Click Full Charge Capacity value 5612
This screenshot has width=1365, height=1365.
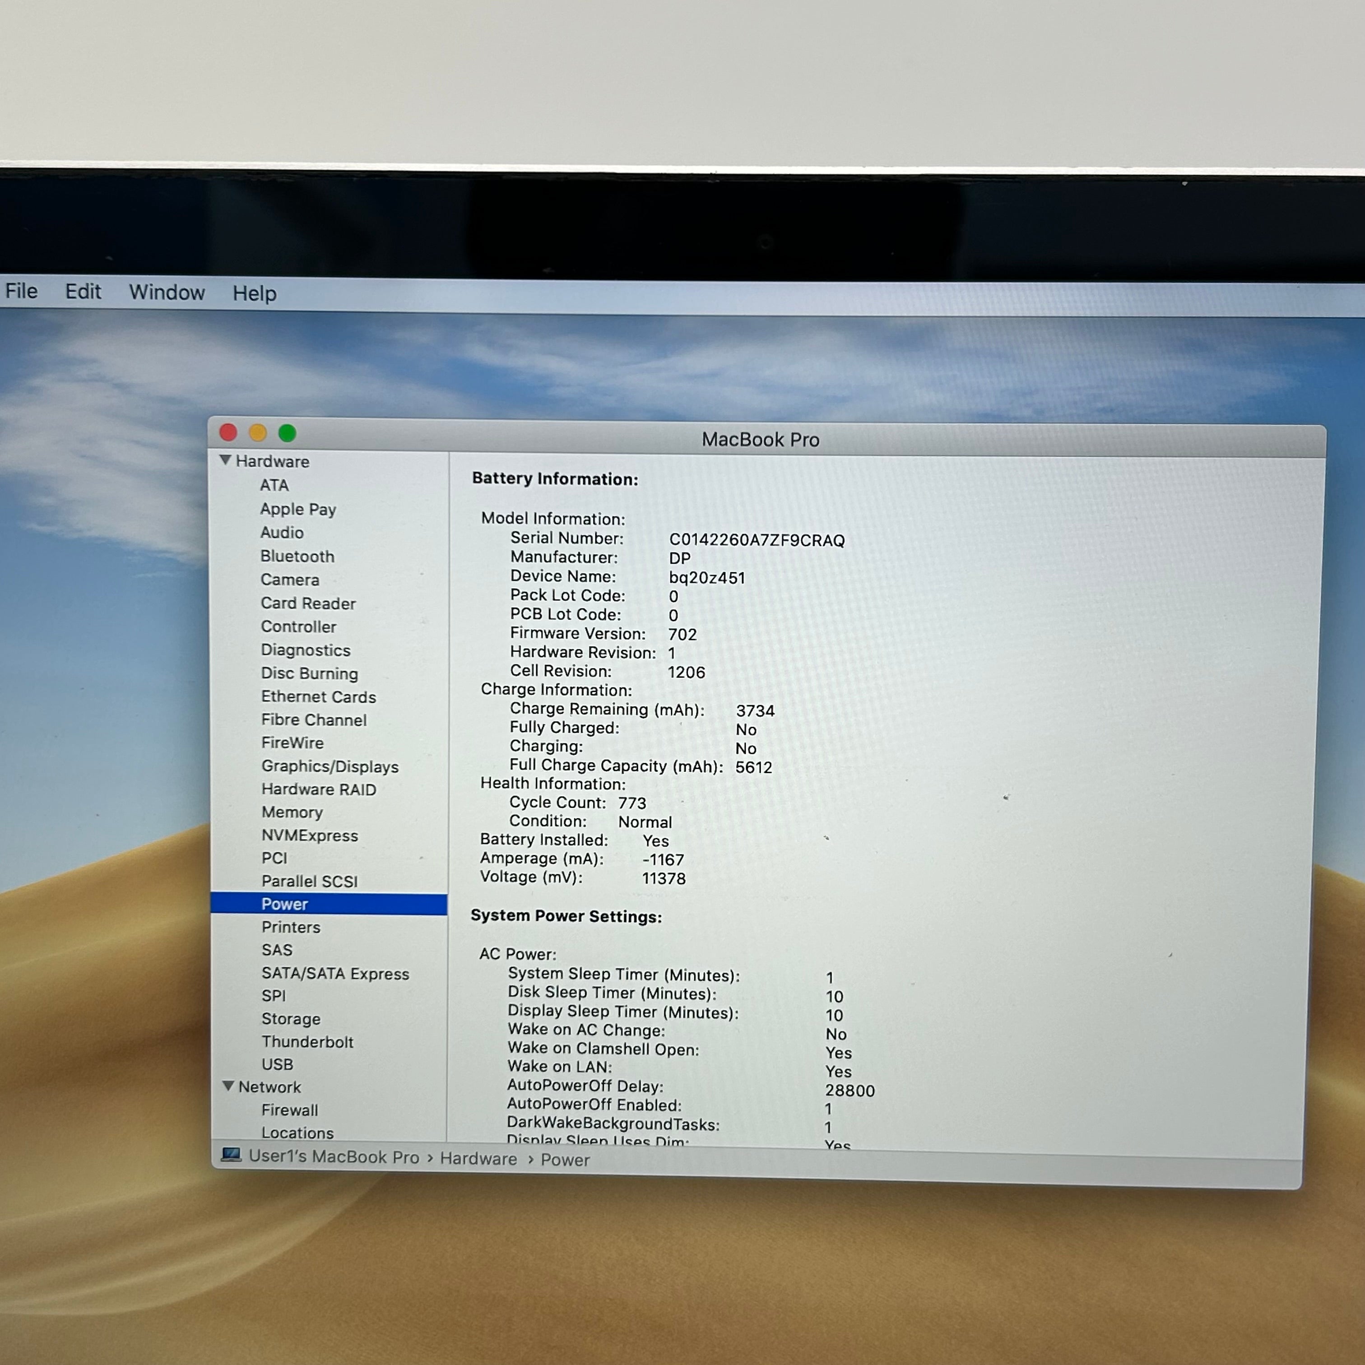tap(754, 767)
